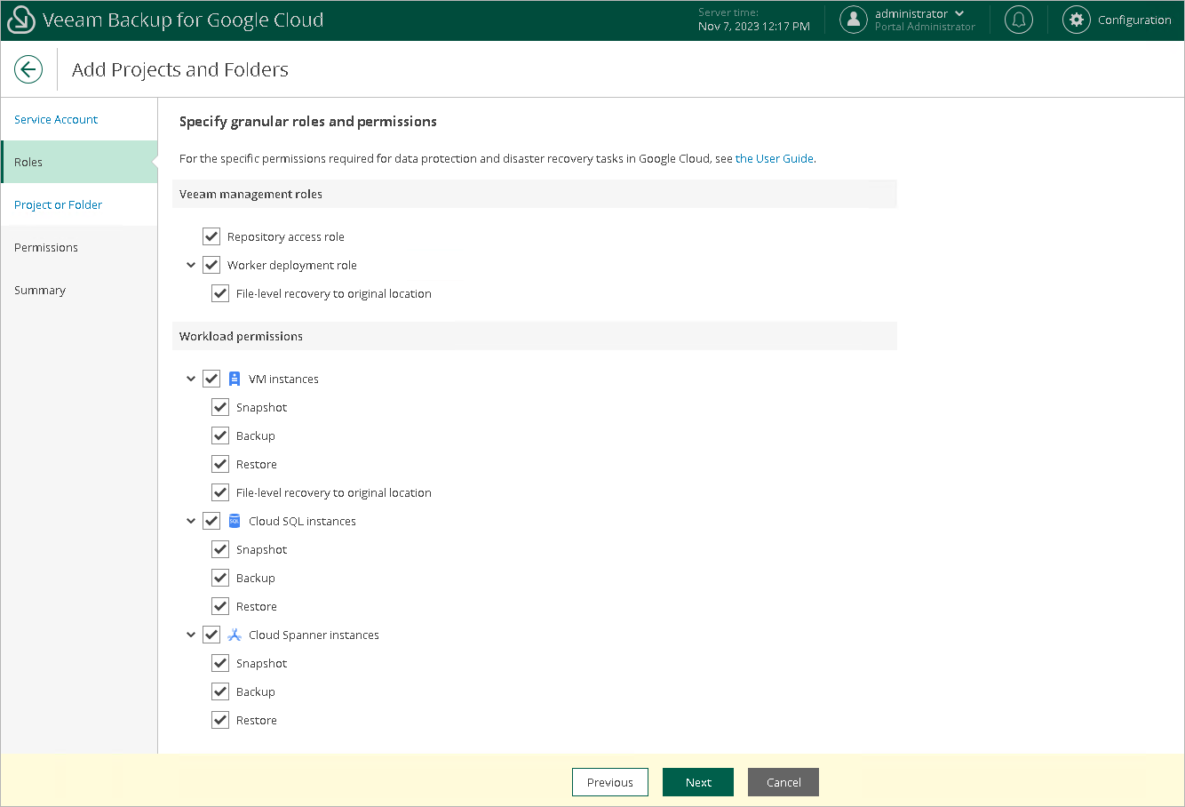Uncheck Snapshot under Cloud SQL instances
This screenshot has width=1185, height=807.
point(220,549)
